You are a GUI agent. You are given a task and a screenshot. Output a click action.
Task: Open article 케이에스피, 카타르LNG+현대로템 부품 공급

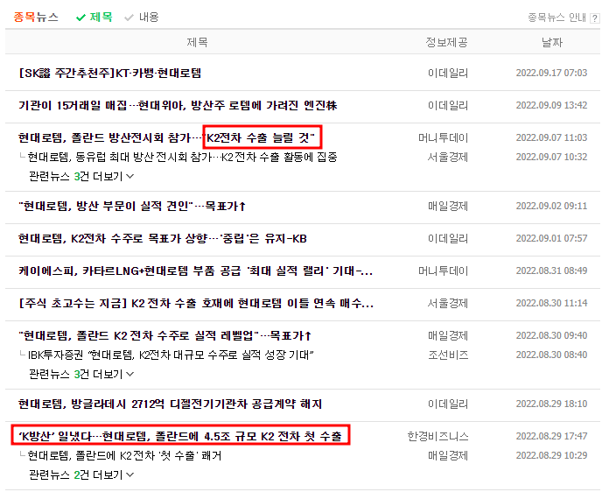tap(196, 271)
